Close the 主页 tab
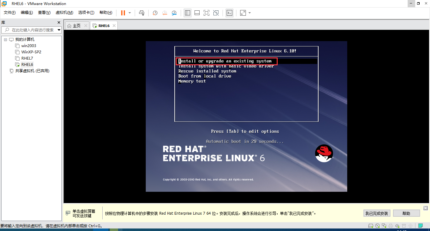 [x=86, y=26]
